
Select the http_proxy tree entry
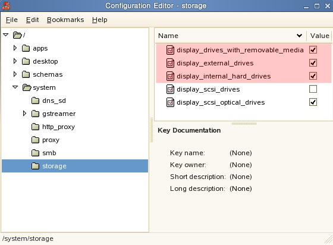[58, 127]
